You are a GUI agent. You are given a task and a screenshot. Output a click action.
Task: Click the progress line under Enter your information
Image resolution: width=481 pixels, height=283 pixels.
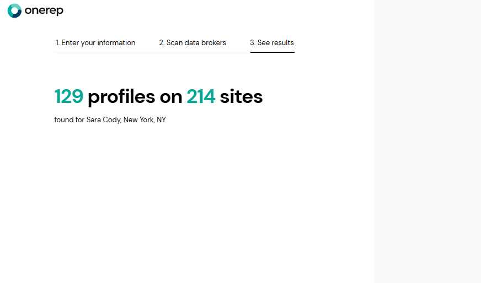point(95,52)
